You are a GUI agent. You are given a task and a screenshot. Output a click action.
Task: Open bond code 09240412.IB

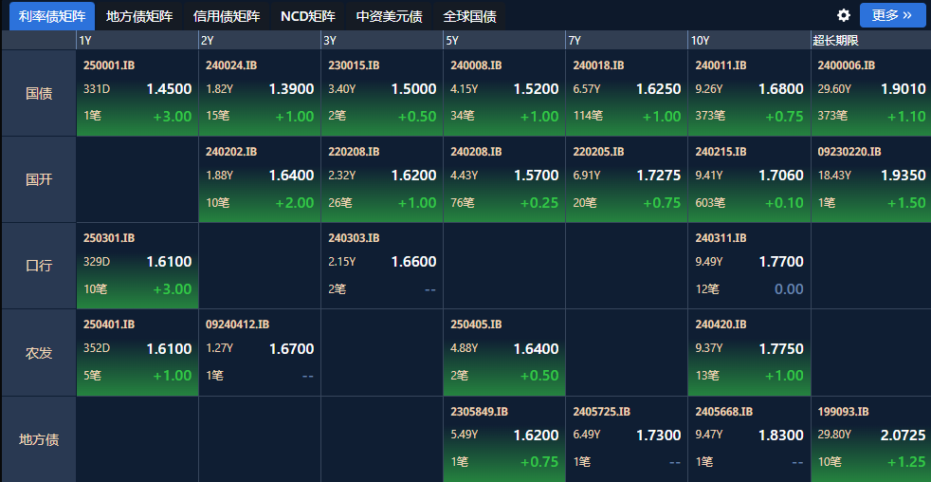[x=238, y=325]
